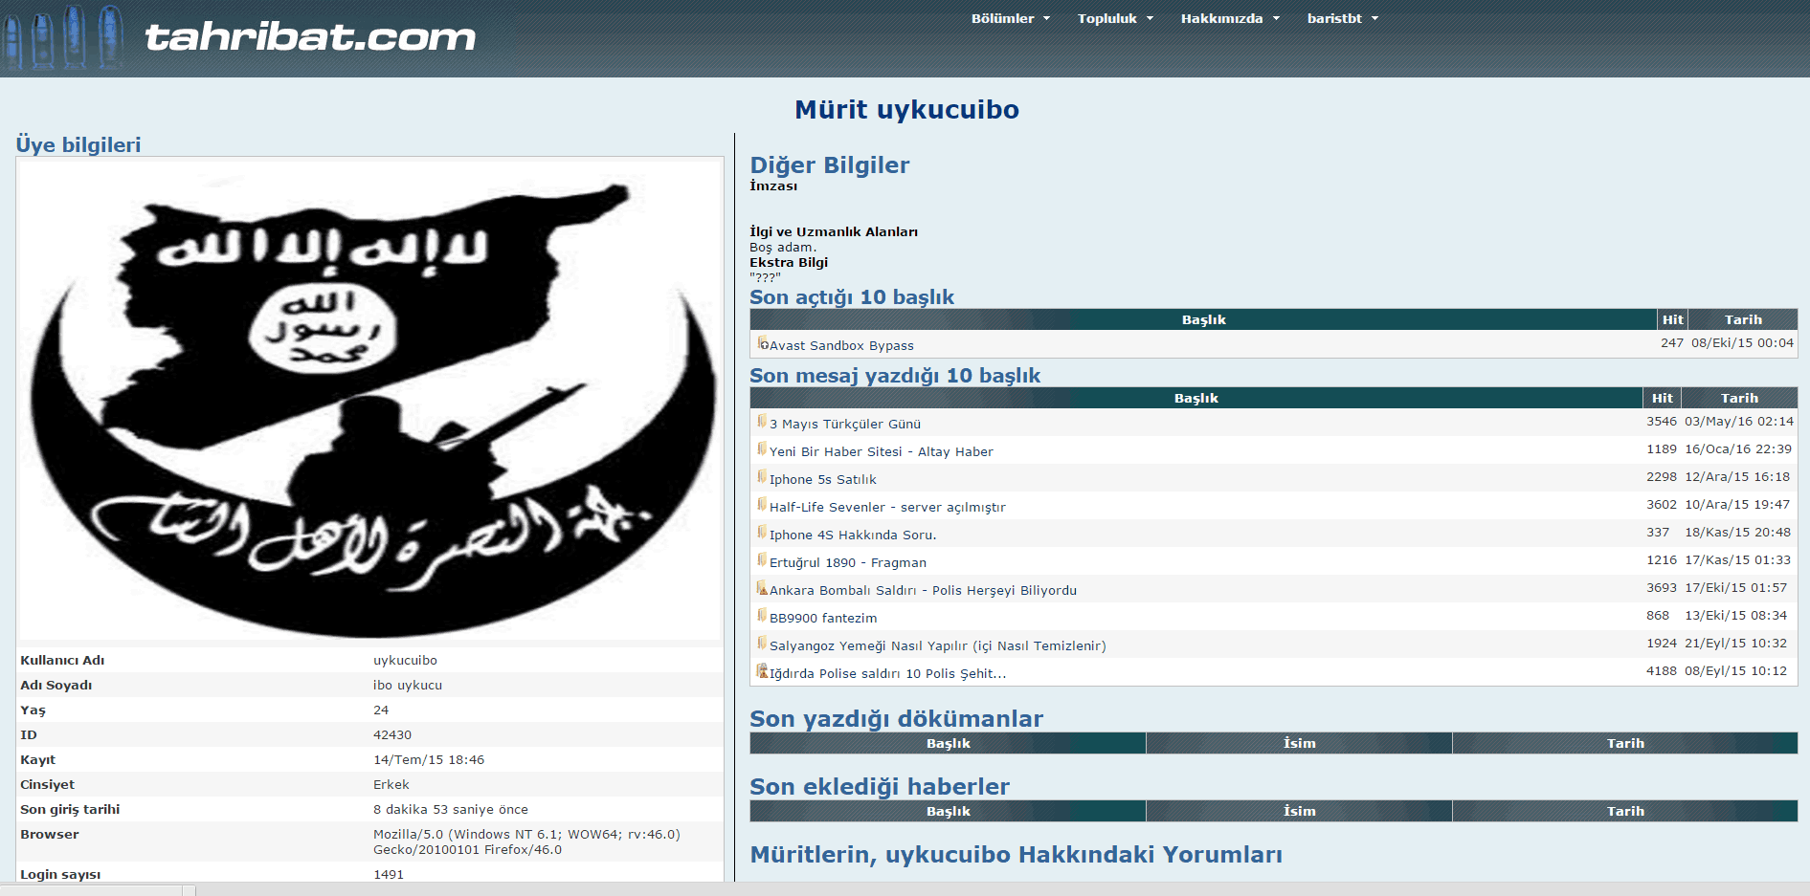Click folder icon beside Ertuğrul 1890 - Fragman

pos(762,560)
